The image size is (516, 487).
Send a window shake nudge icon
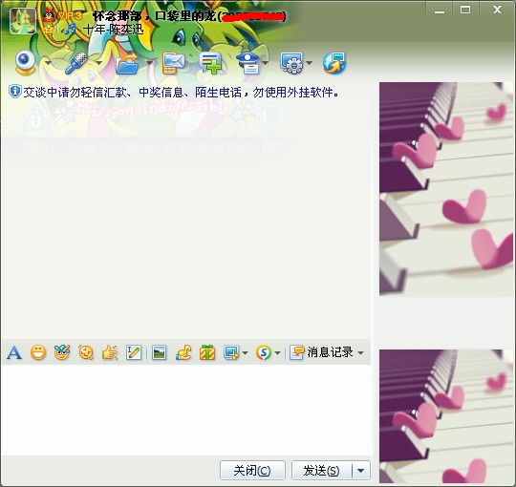(x=86, y=353)
